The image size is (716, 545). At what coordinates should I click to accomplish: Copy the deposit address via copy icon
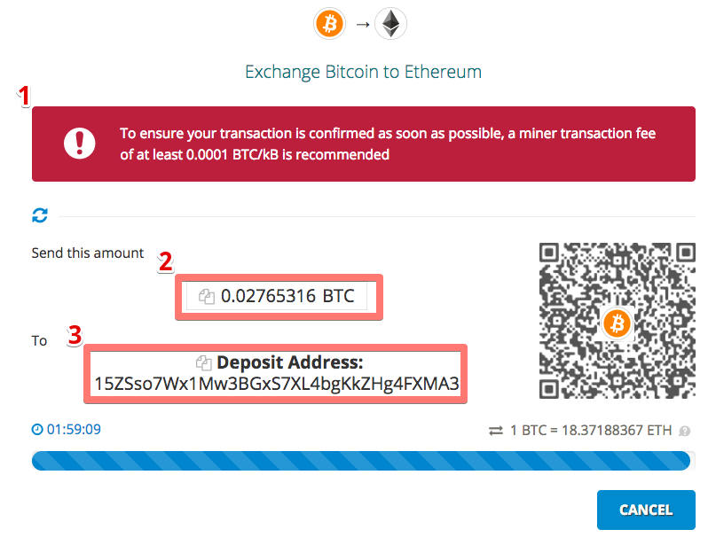point(204,363)
